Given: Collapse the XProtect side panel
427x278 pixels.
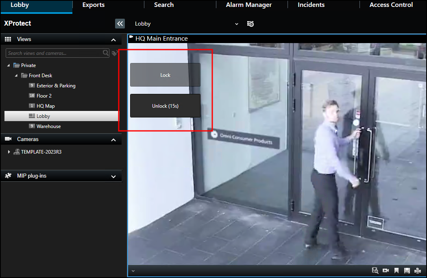Looking at the screenshot, I should point(120,24).
